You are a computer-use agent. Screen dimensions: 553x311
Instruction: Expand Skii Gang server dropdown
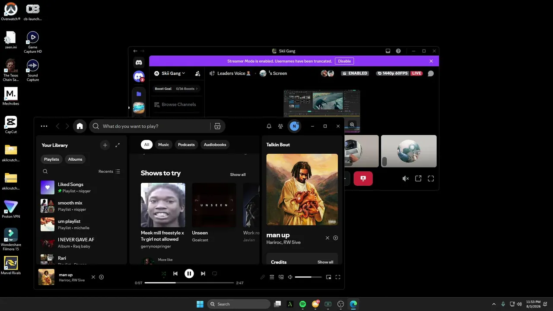pos(173,73)
